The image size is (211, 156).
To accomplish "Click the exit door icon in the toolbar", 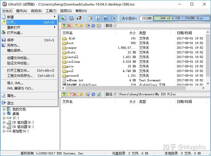I will point(113,18).
